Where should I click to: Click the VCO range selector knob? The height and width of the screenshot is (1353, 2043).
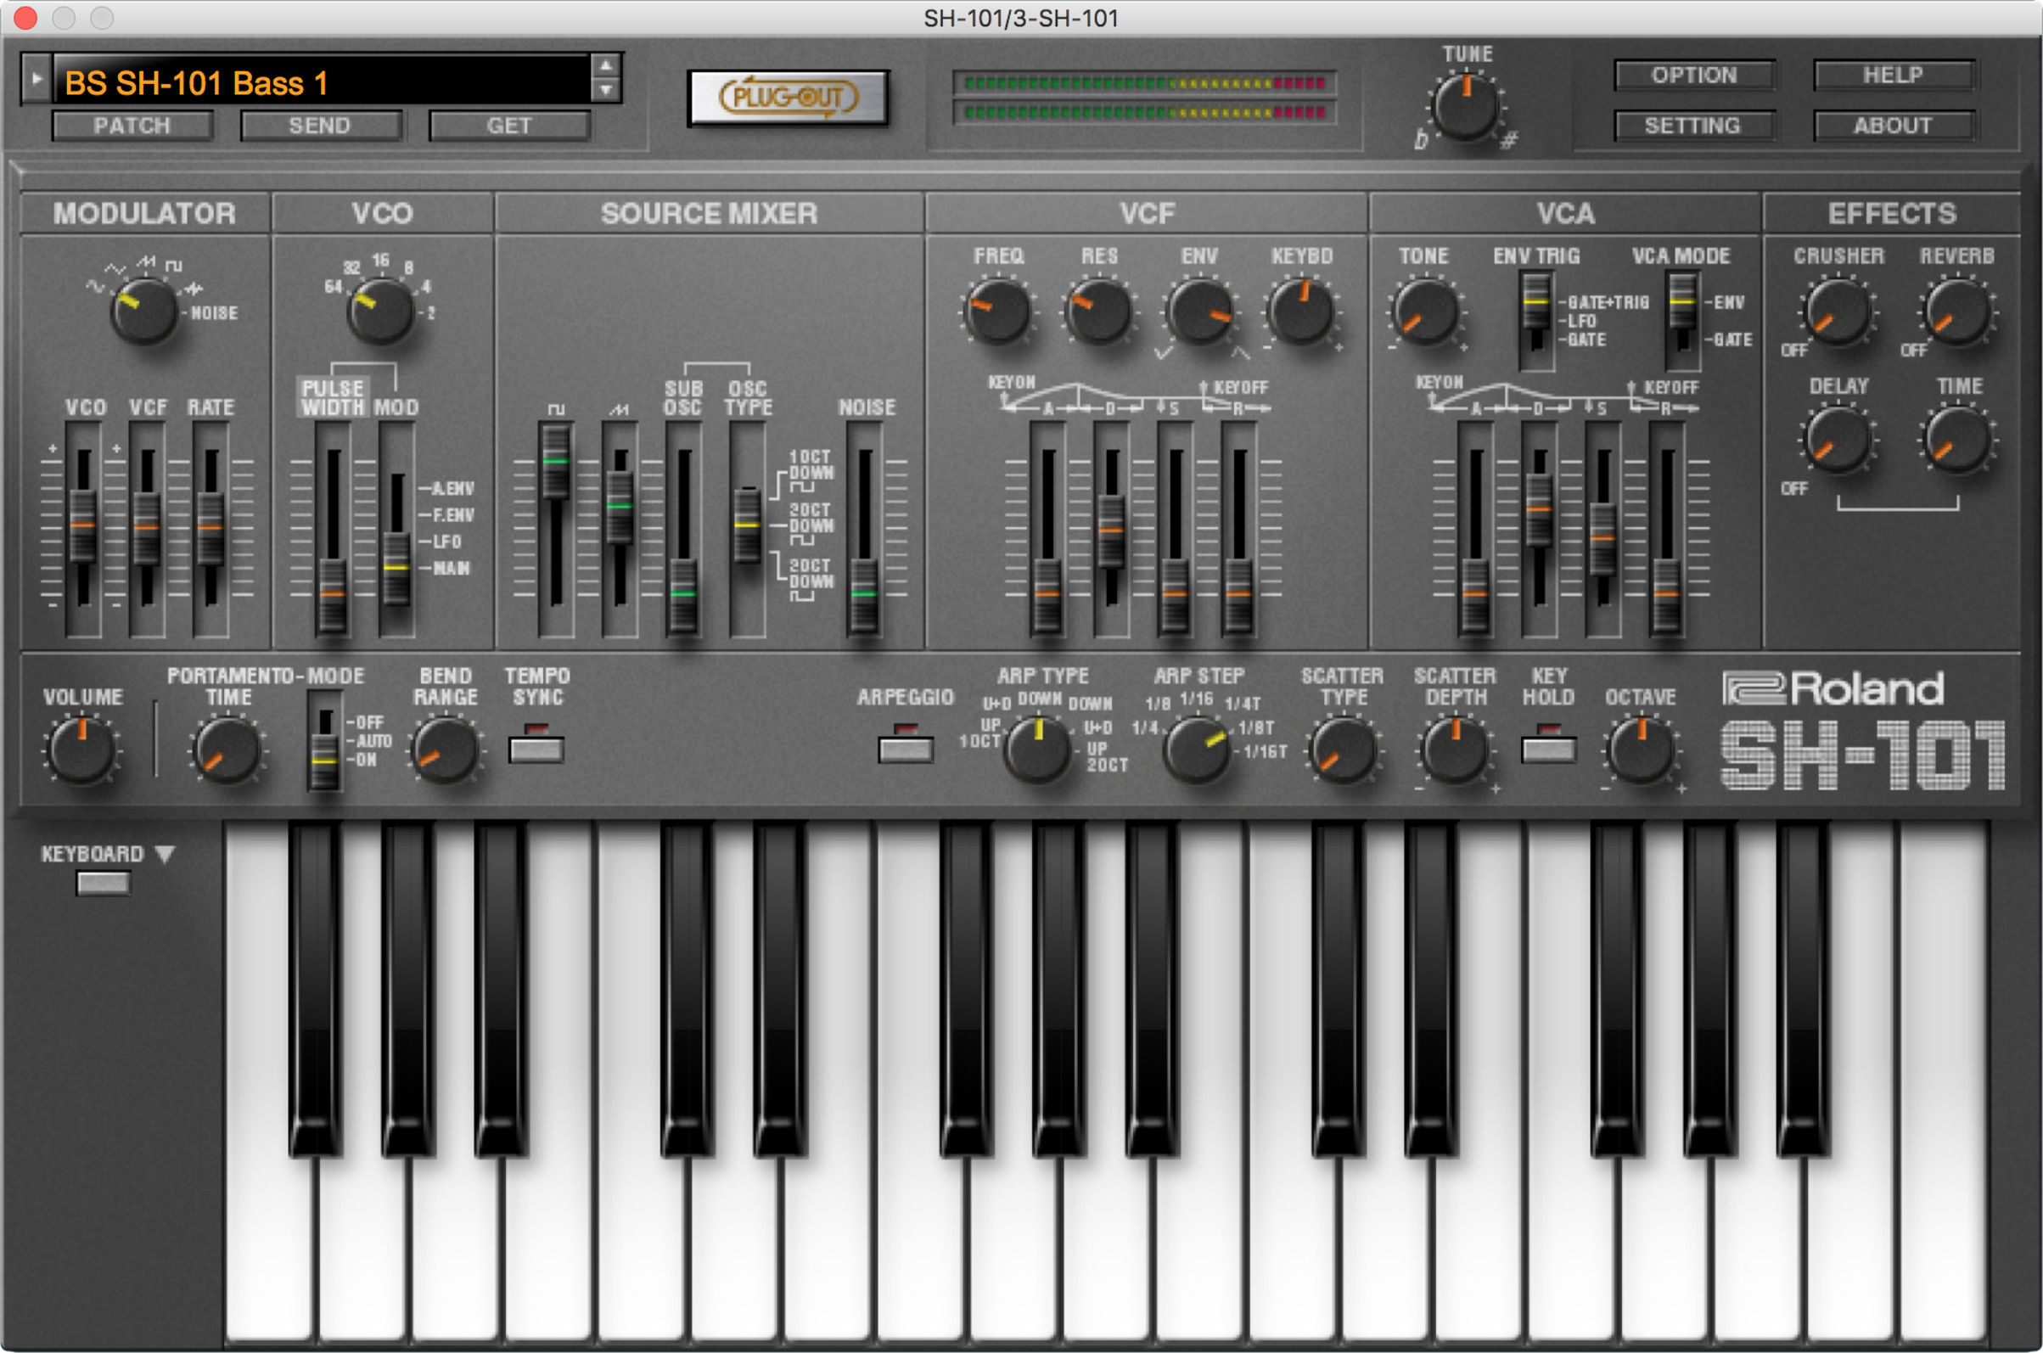(379, 311)
